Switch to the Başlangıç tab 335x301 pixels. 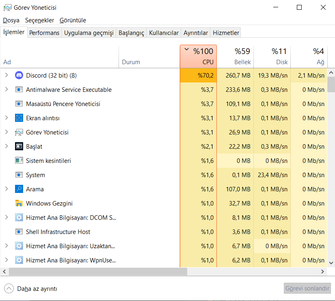(x=131, y=33)
